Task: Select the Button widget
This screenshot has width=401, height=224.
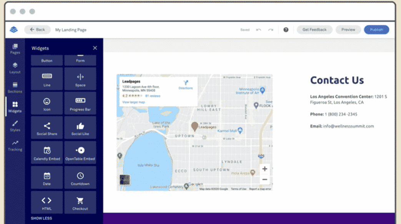Action: click(x=47, y=60)
